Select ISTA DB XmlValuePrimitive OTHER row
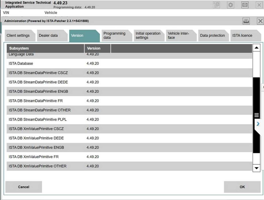The image size is (264, 200). [x=130, y=166]
